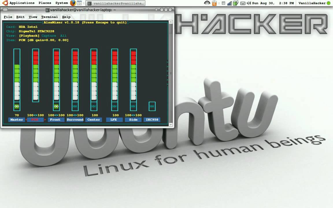Click the "AlsaMixer v1.0.18" header text

click(x=61, y=22)
